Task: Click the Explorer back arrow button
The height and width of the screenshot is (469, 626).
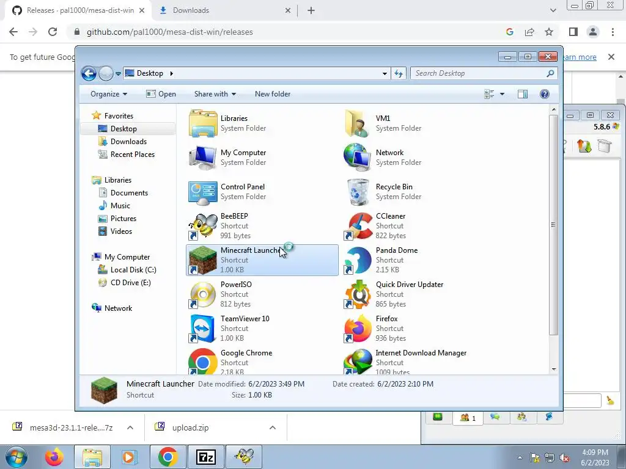Action: [89, 73]
